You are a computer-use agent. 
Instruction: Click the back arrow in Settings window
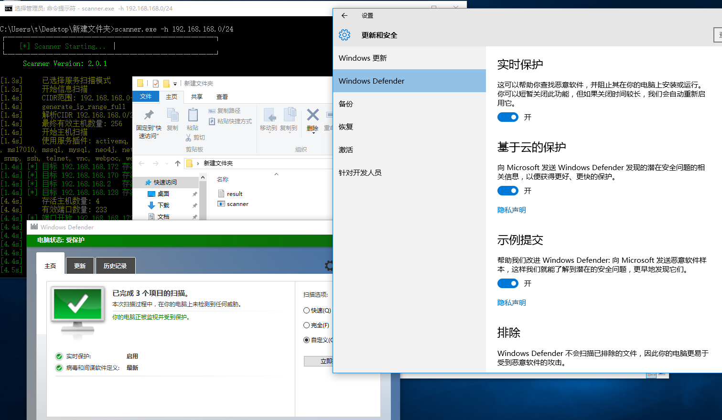point(344,15)
